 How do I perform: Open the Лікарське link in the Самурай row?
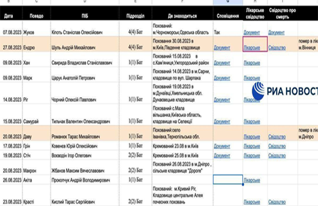(252, 121)
